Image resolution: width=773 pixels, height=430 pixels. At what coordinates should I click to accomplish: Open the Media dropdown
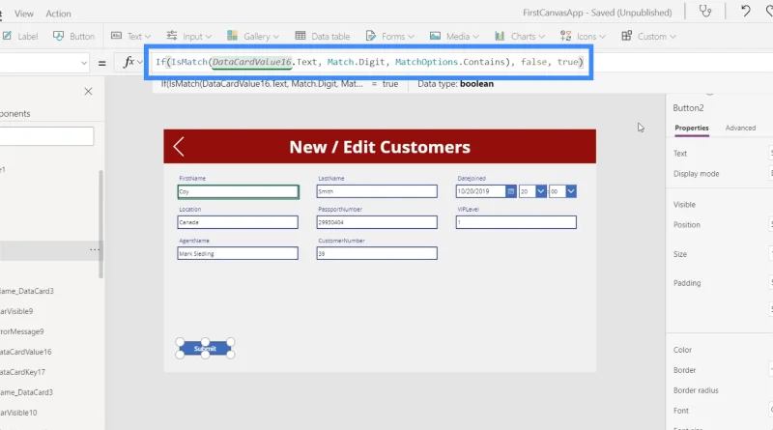point(454,36)
